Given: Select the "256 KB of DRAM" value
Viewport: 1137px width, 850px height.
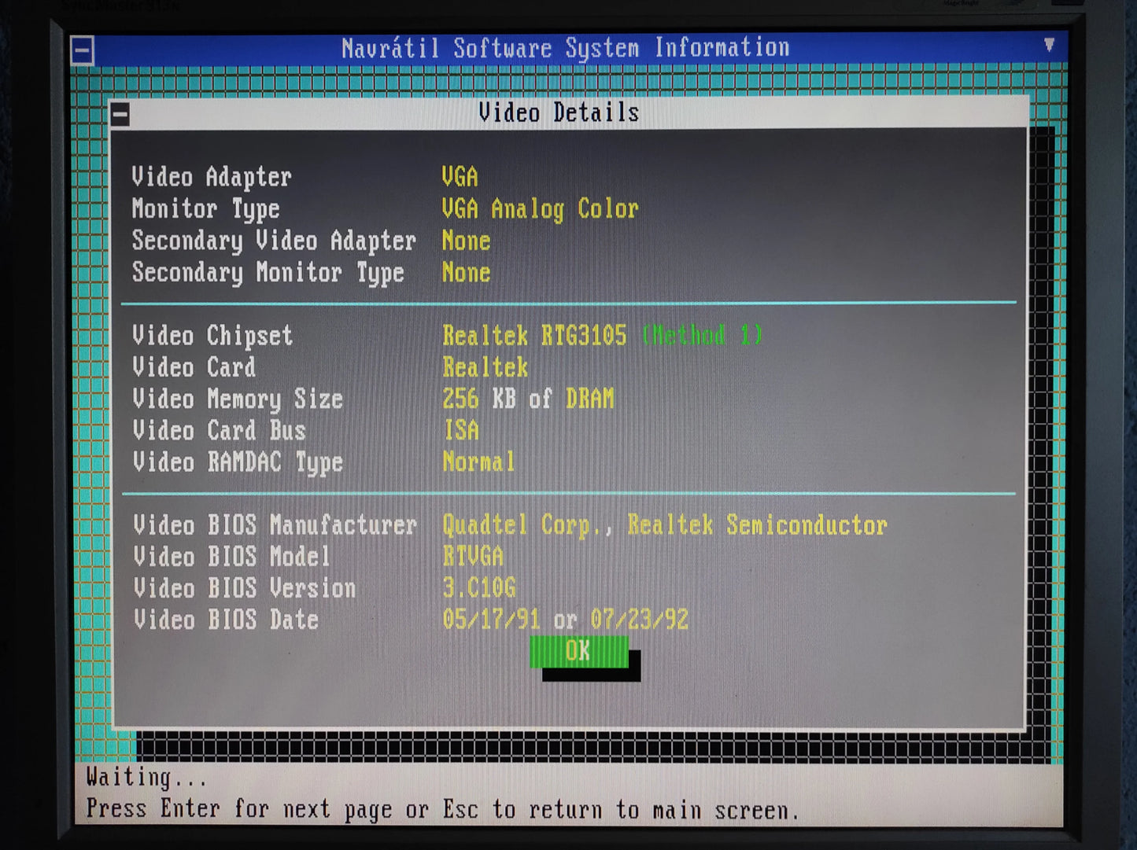Looking at the screenshot, I should [528, 399].
